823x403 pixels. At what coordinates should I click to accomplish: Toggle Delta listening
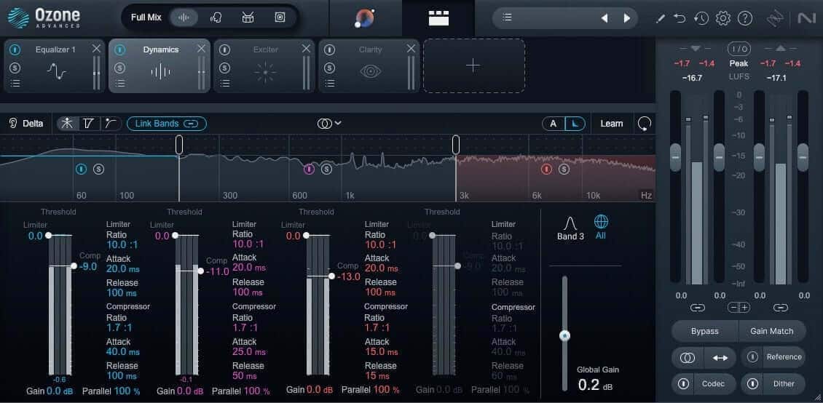tap(25, 124)
